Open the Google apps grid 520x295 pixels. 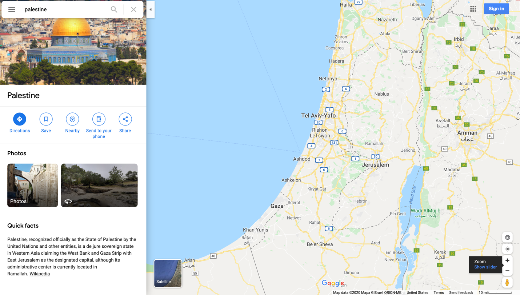click(x=473, y=9)
